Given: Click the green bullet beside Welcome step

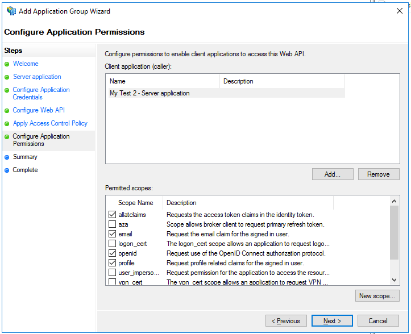Looking at the screenshot, I should tap(7, 64).
